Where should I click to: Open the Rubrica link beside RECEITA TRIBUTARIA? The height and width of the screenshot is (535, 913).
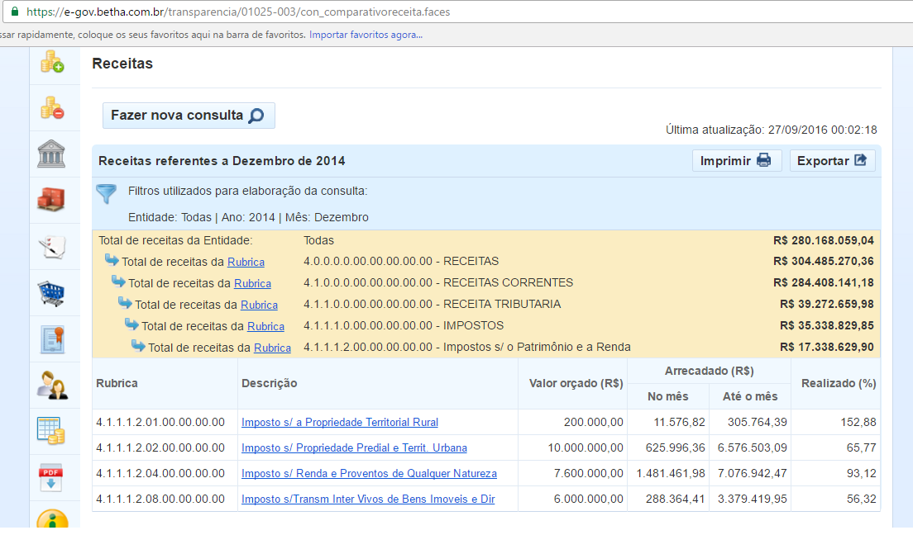[x=259, y=305]
